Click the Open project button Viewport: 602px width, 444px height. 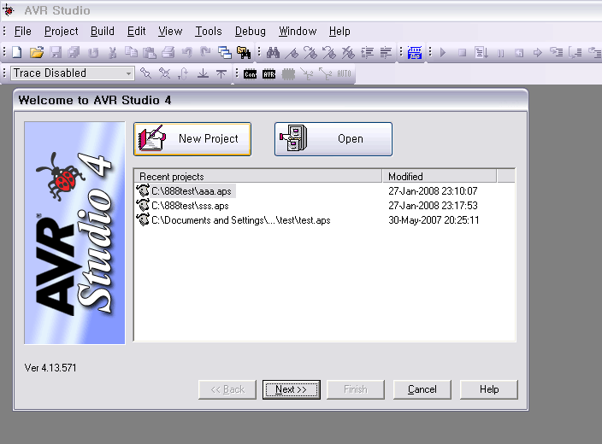coord(333,139)
